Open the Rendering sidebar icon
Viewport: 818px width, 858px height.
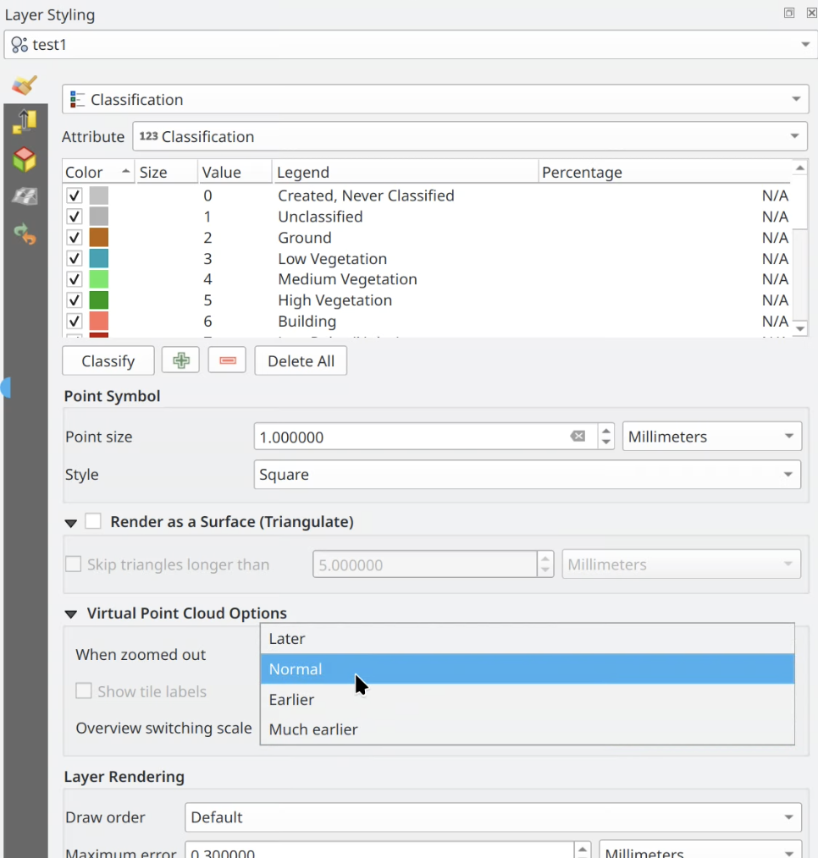(x=25, y=196)
